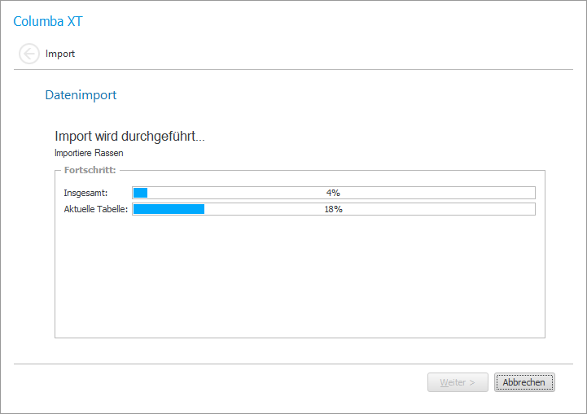Click the 'Import wird durchgeführt...' text
Viewport: 587px width, 414px height.
129,137
